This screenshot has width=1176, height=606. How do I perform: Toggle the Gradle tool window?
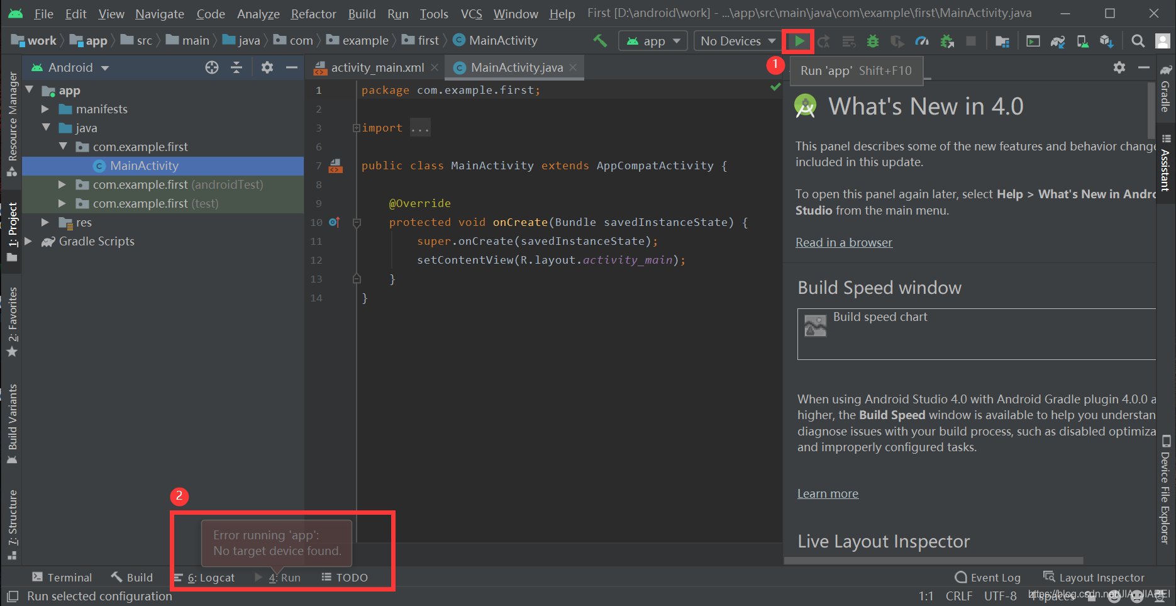click(x=1166, y=89)
